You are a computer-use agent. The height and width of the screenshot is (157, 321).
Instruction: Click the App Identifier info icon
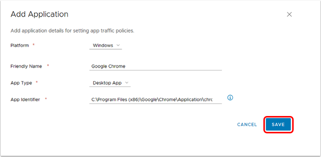coord(230,98)
